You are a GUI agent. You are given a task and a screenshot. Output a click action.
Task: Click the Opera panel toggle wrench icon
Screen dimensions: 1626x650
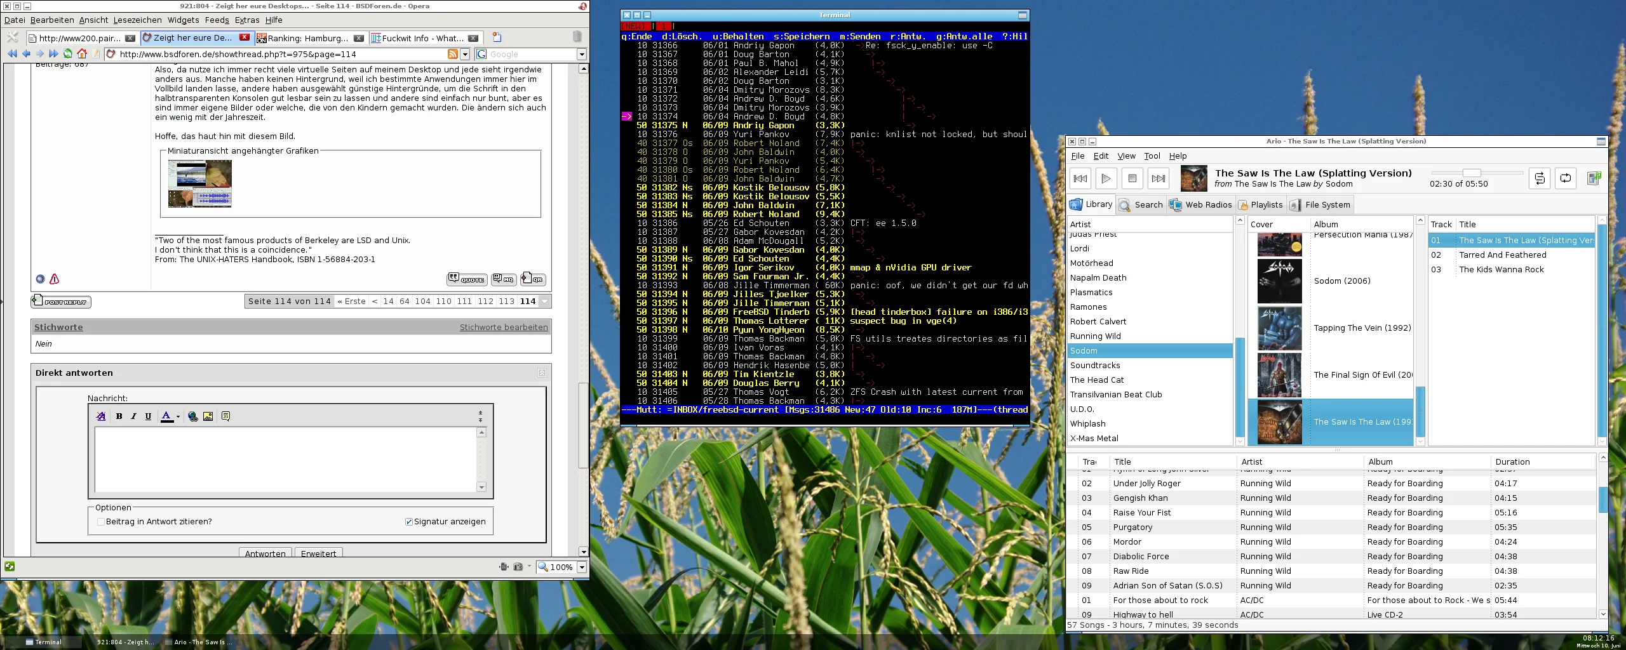click(13, 37)
